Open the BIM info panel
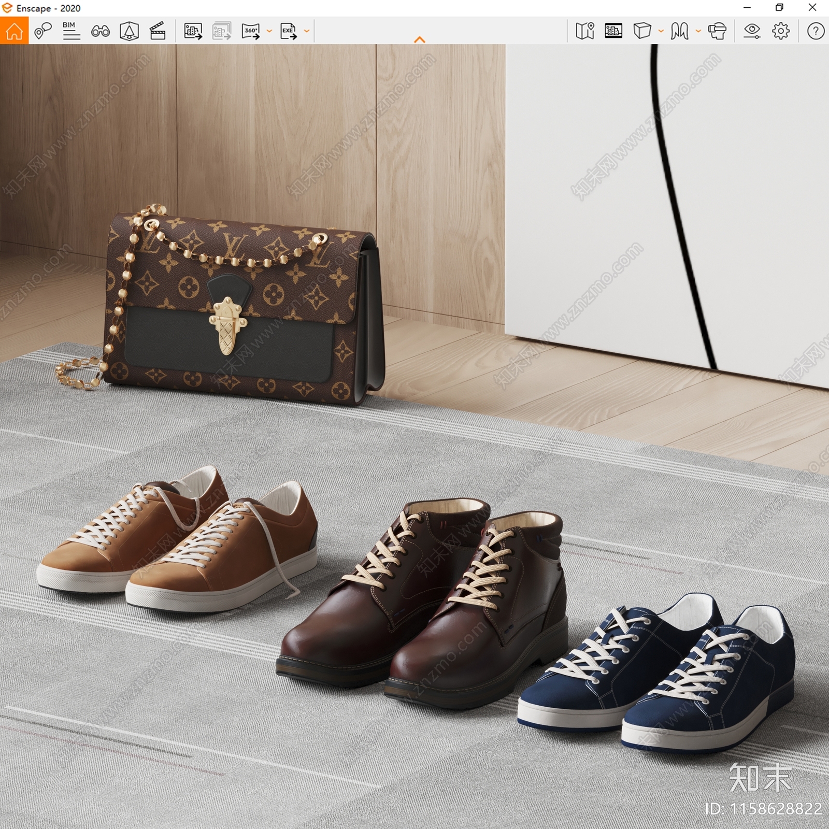Image resolution: width=829 pixels, height=829 pixels. pos(71,31)
